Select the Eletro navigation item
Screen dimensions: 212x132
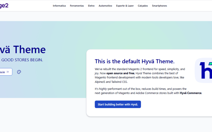point(91,6)
